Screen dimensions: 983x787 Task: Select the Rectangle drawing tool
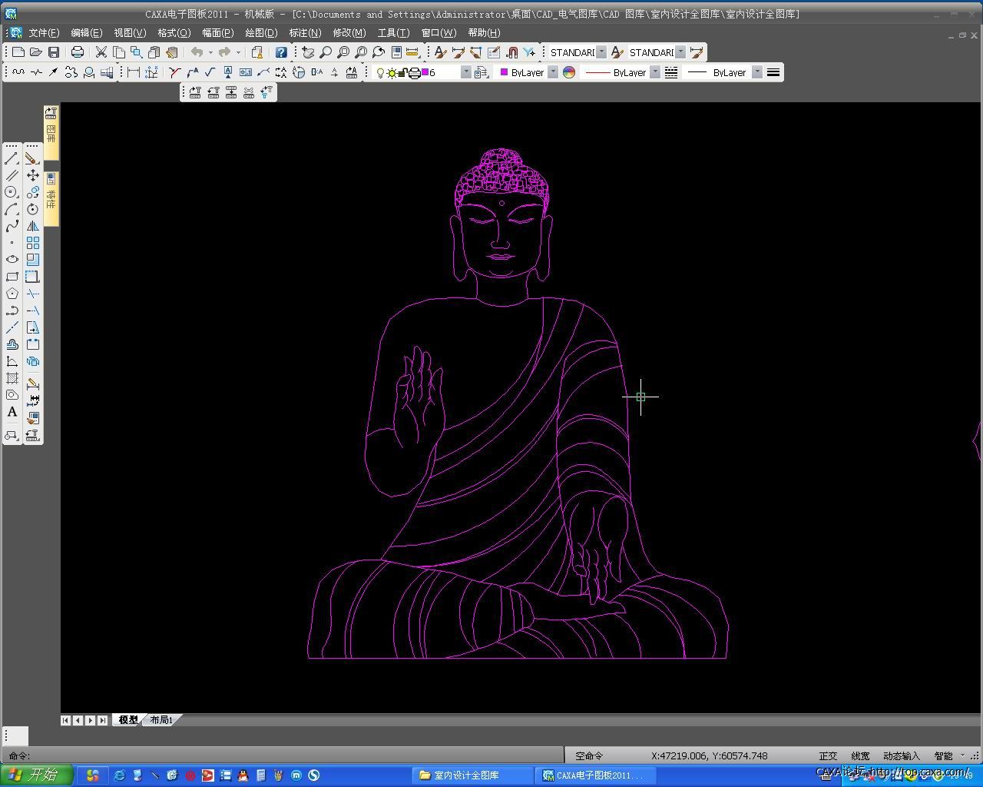pyautogui.click(x=12, y=277)
